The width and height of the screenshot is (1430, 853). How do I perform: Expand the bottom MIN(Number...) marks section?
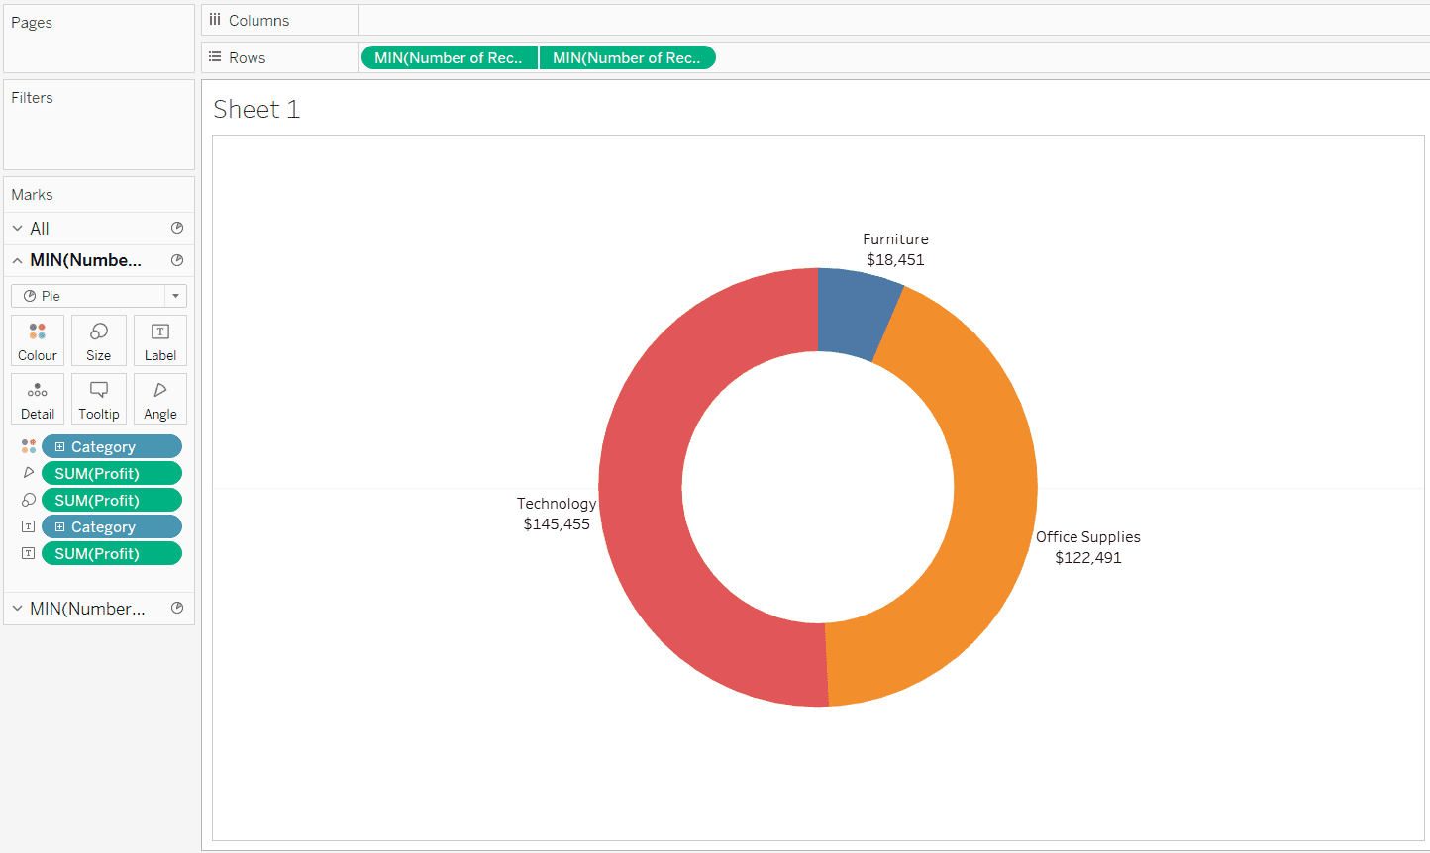(x=17, y=609)
